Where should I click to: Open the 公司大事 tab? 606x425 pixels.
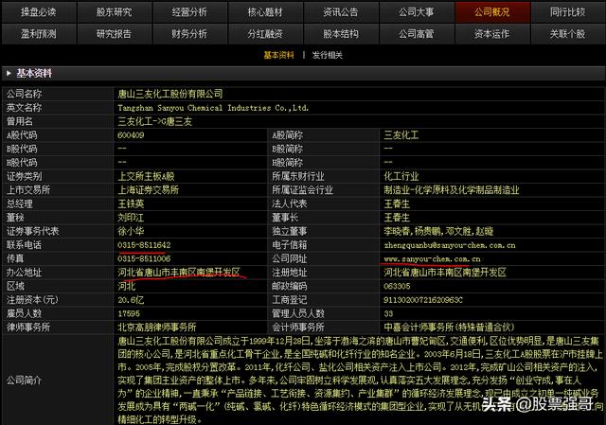click(x=417, y=12)
